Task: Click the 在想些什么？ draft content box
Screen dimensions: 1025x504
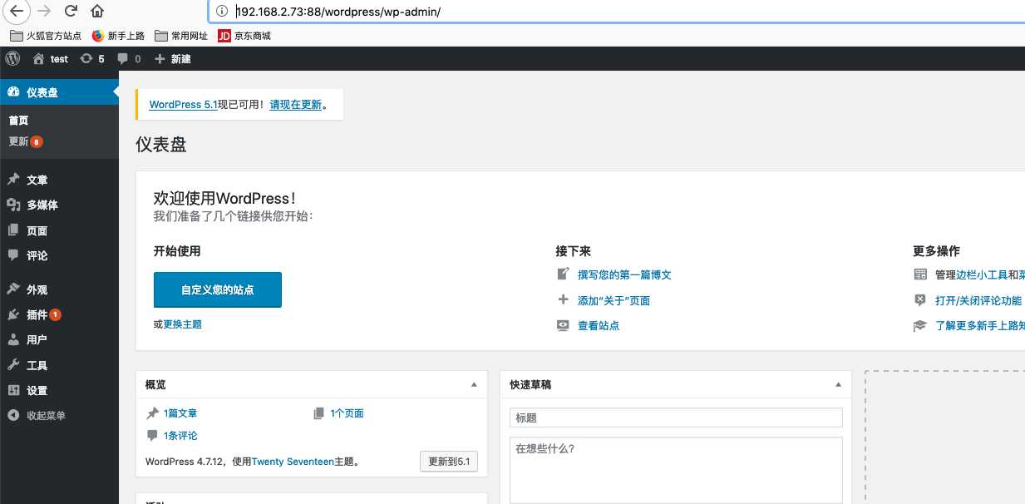Action: [676, 470]
